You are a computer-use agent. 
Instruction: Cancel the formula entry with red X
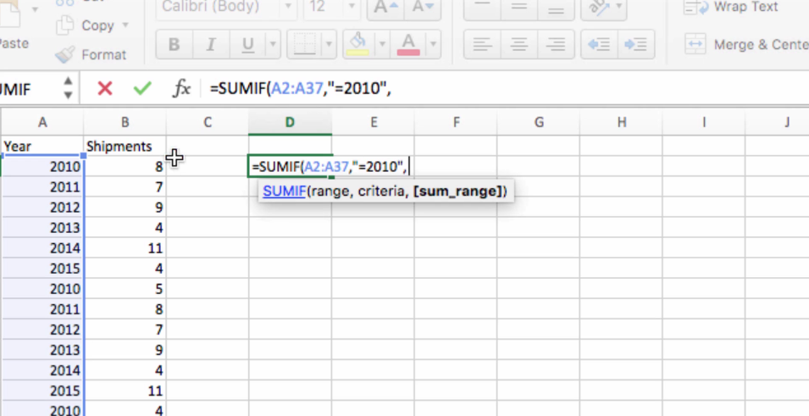(x=105, y=88)
